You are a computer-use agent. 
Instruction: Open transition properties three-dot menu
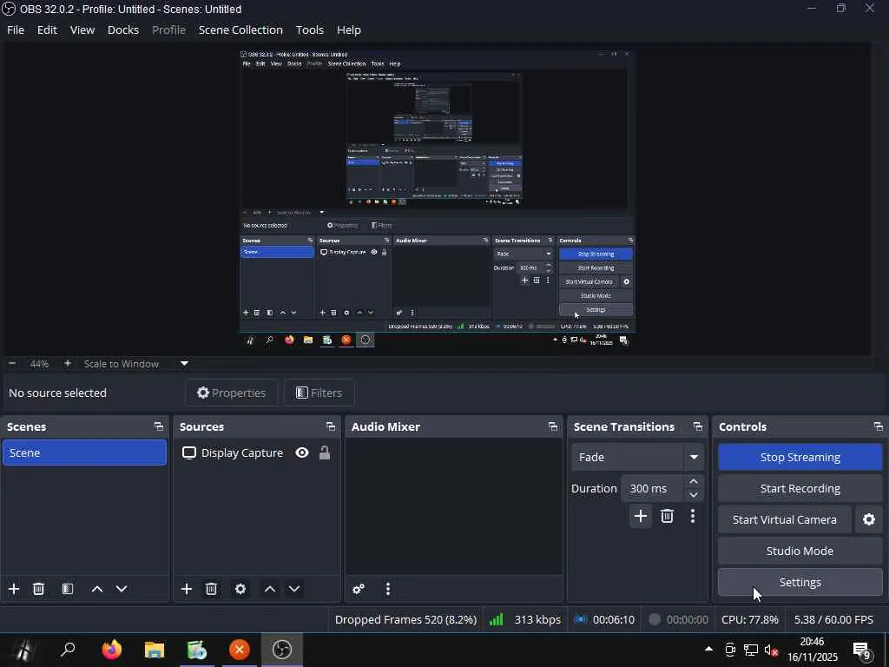[x=693, y=516]
